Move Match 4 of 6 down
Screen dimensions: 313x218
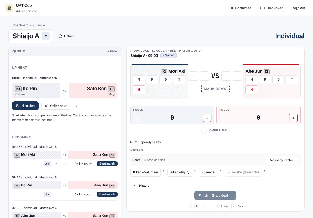(66, 194)
